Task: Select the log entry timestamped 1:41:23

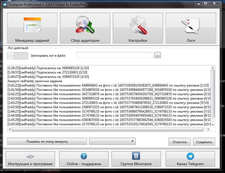Action: click(x=108, y=85)
